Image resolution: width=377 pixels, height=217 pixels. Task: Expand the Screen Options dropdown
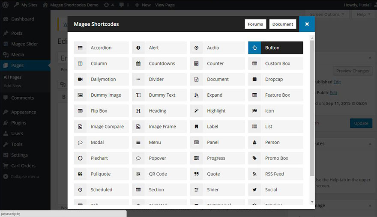pos(327,15)
